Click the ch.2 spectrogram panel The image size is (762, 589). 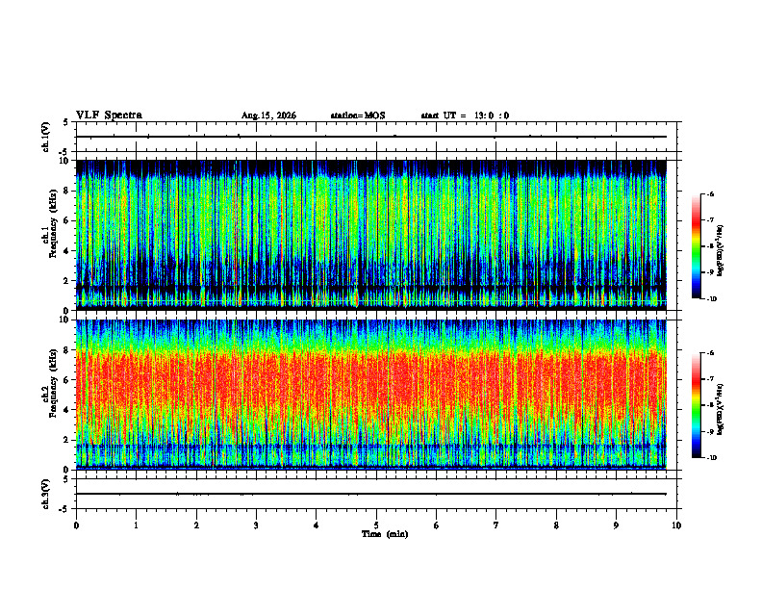[371, 395]
